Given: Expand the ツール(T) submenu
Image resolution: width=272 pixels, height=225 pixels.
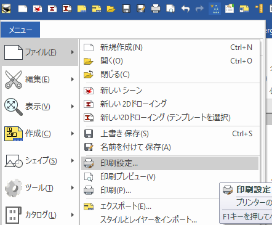Looking at the screenshot, I should click(x=40, y=188).
